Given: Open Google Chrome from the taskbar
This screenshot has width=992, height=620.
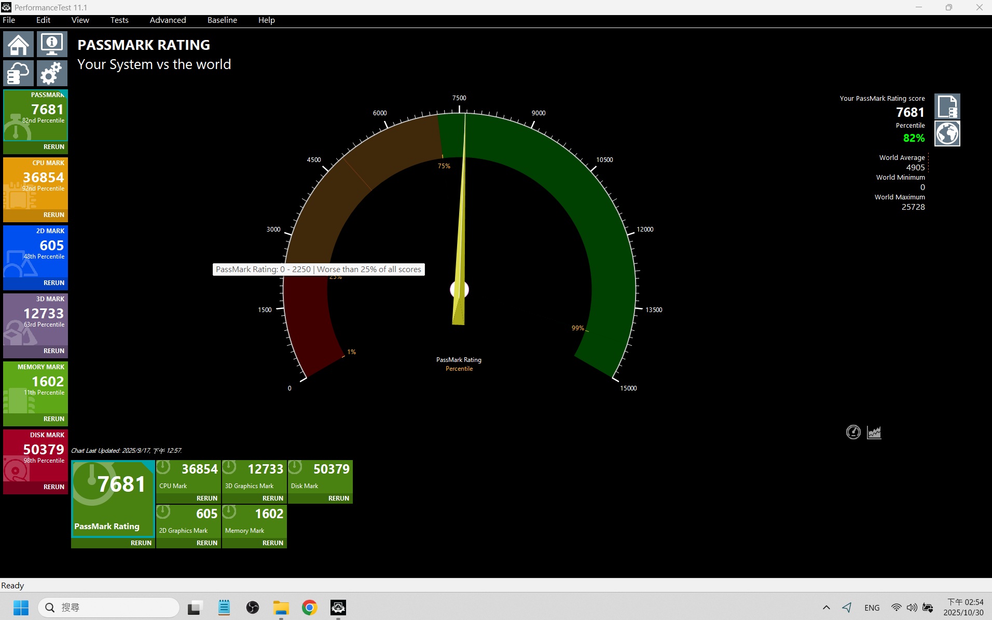Looking at the screenshot, I should pyautogui.click(x=310, y=607).
